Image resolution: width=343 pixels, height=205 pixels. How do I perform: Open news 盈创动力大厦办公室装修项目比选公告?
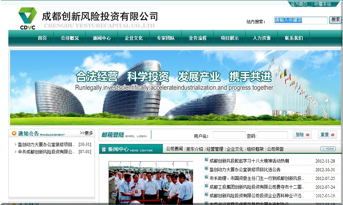click(245, 169)
